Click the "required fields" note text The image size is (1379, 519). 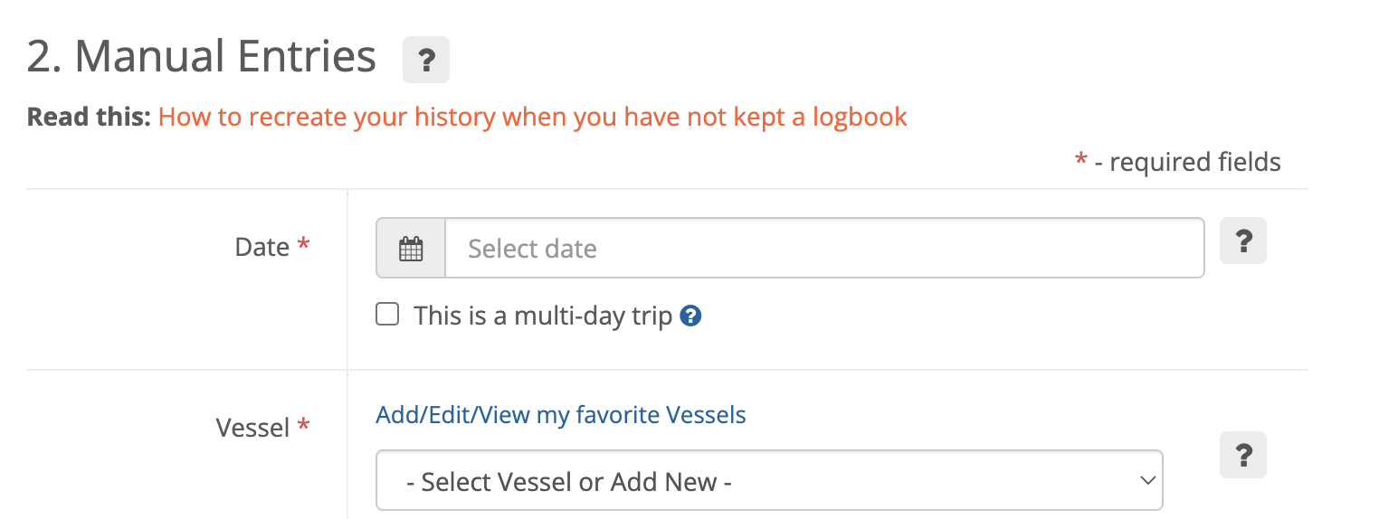coord(1194,163)
